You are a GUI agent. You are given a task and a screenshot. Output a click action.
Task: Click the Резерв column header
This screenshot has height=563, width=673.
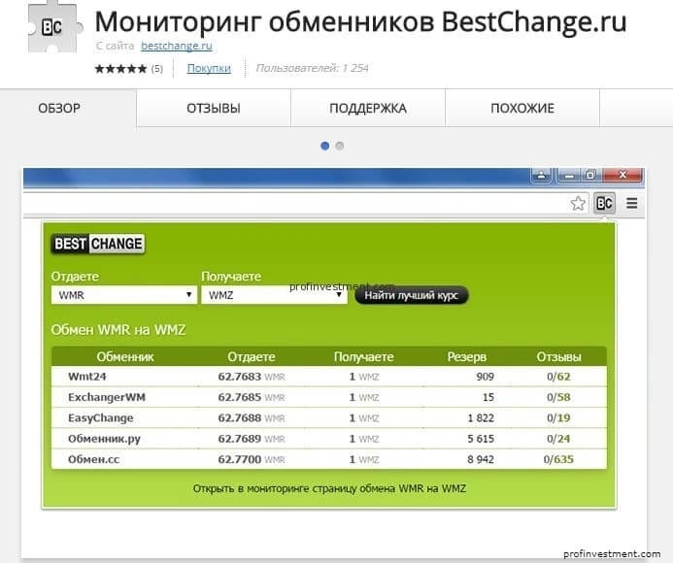coord(466,356)
